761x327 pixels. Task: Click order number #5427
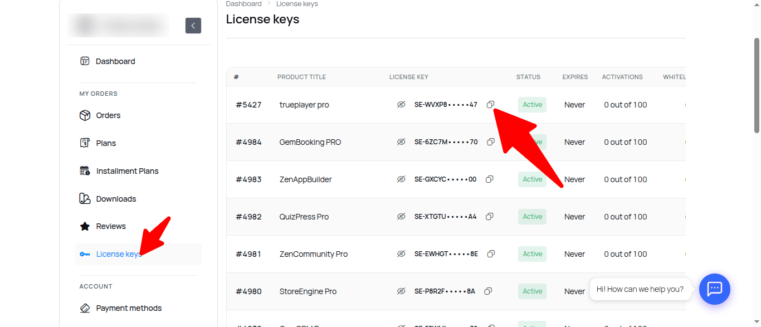coord(248,105)
